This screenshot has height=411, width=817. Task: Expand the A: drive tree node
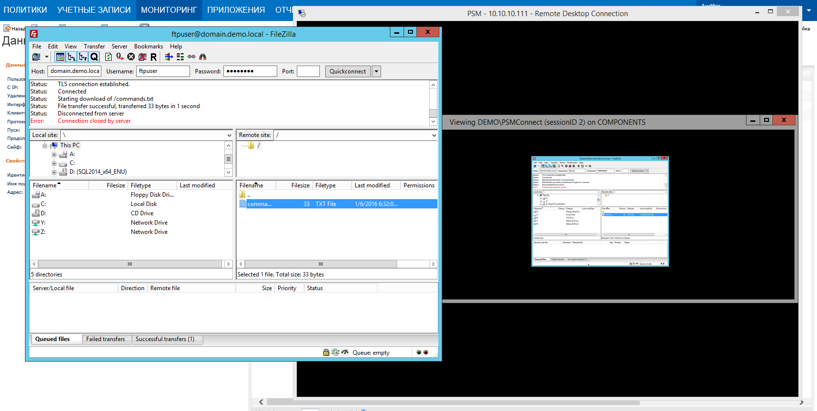[54, 155]
